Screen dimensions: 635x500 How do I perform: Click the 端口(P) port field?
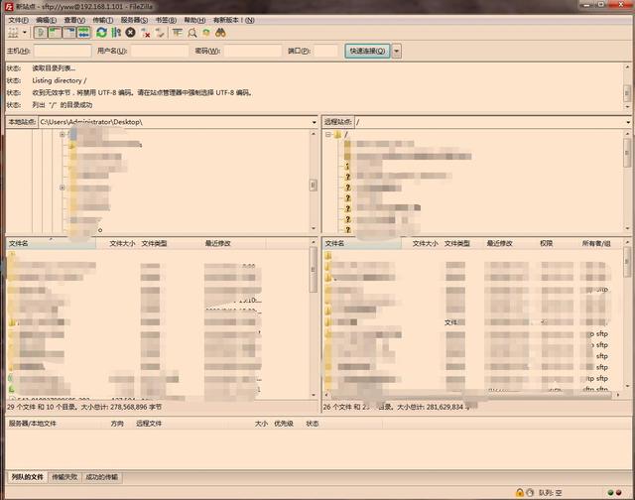coord(325,51)
